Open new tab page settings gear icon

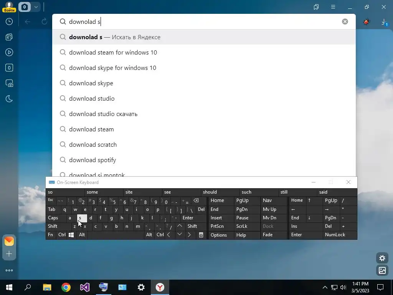382,258
